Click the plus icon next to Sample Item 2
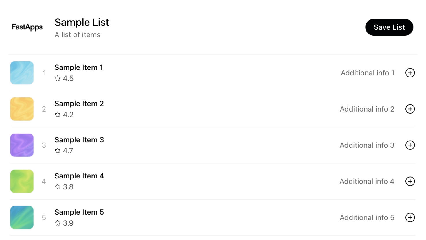The width and height of the screenshot is (426, 240). (410, 109)
